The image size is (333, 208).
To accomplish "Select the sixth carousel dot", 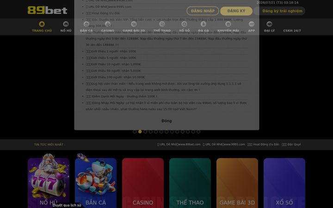I will pyautogui.click(x=161, y=132).
